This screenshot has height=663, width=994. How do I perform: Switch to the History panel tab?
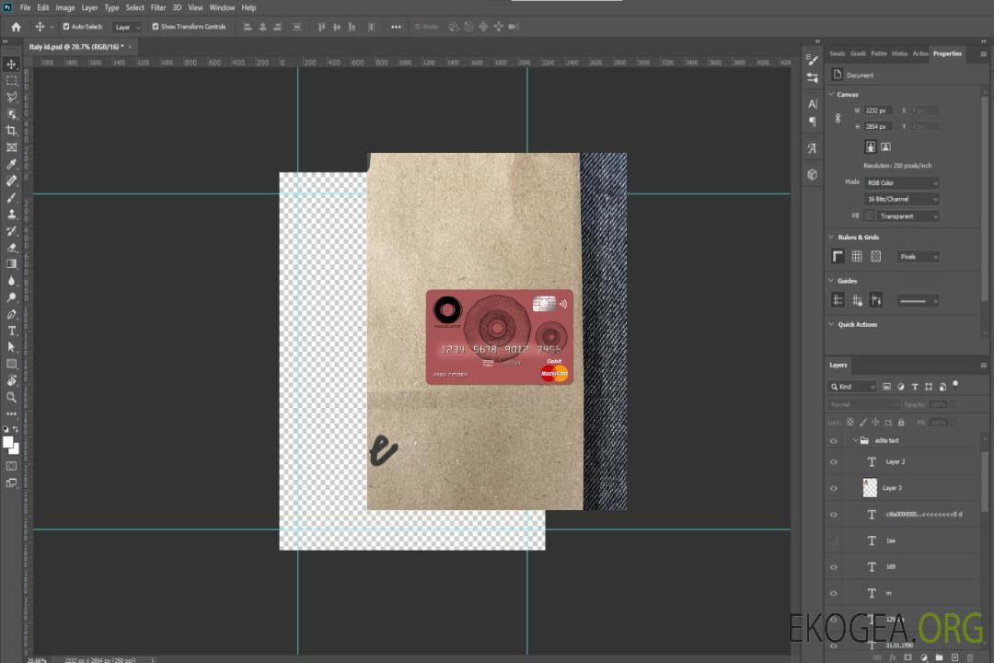(x=899, y=53)
